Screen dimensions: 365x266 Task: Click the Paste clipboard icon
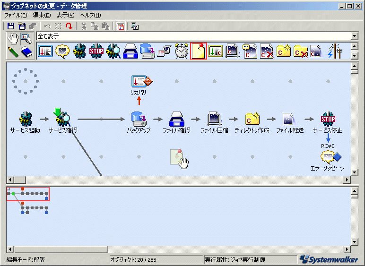(x=105, y=26)
